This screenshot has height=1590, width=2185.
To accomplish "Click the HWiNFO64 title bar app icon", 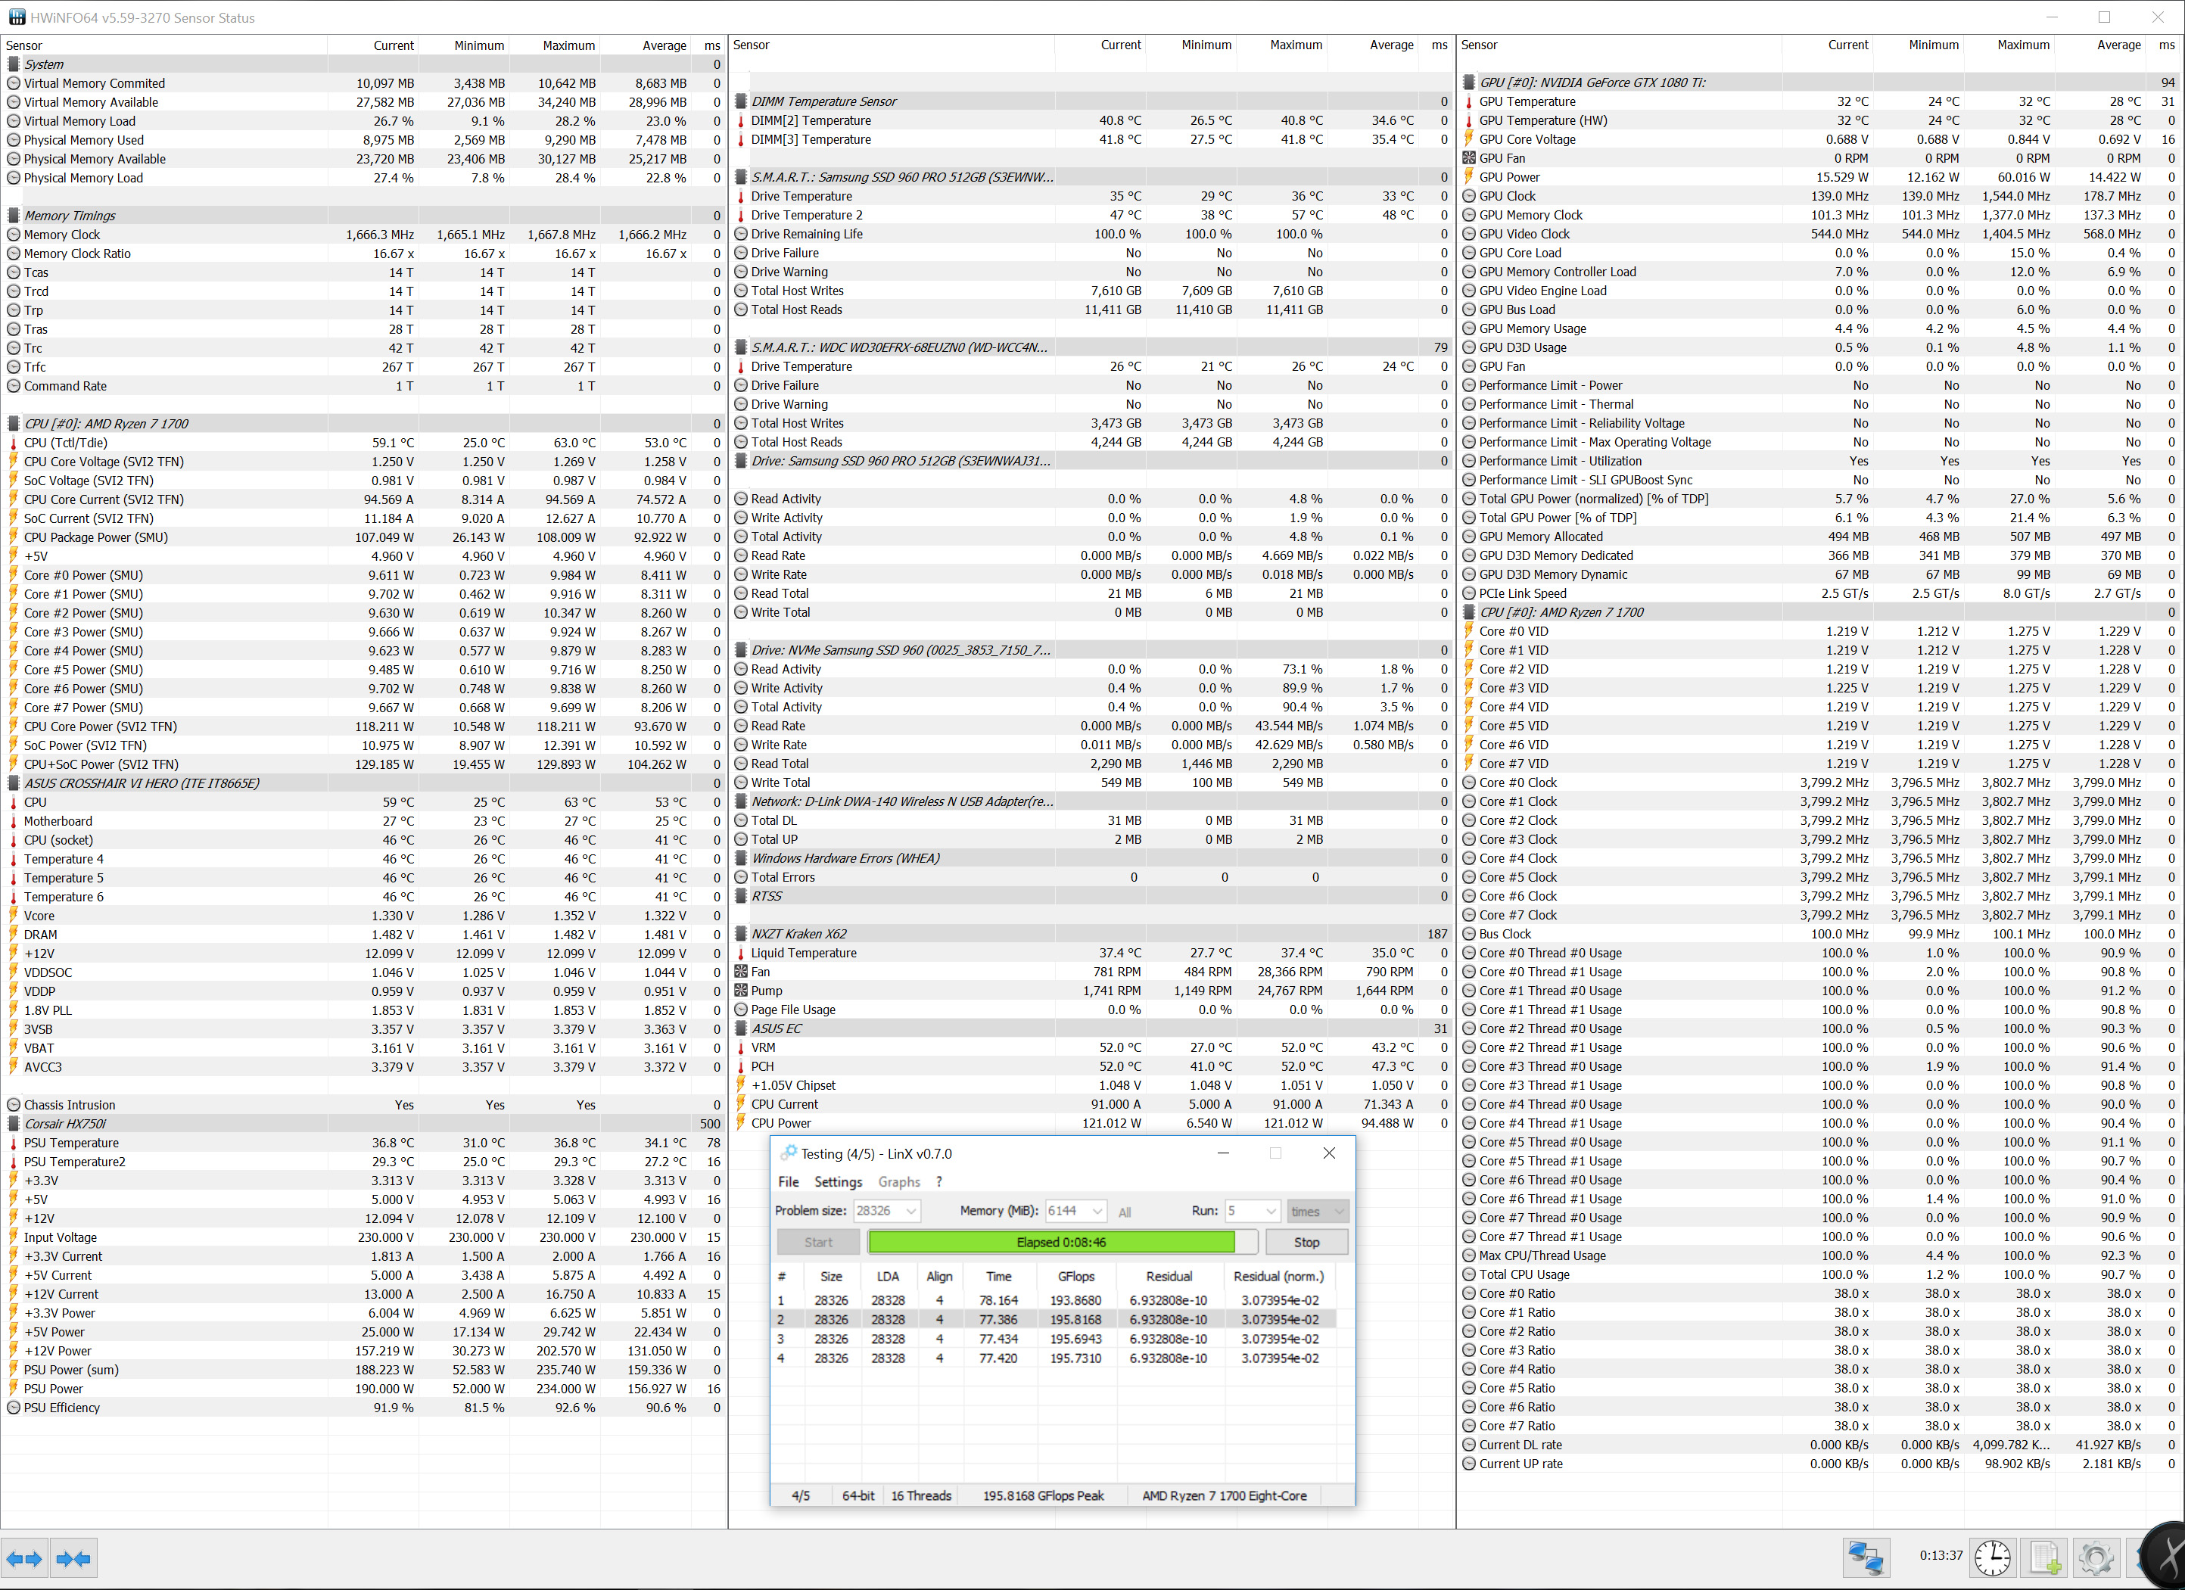I will 17,17.
